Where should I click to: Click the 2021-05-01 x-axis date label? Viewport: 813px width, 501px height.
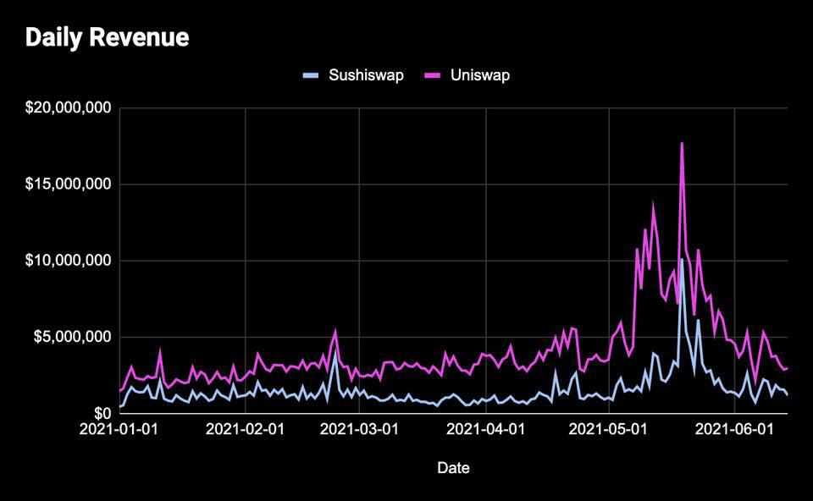(x=608, y=430)
